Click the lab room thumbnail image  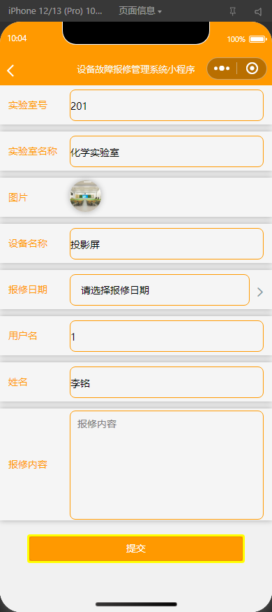click(x=86, y=197)
